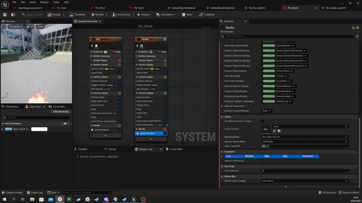
Task: Click the Selection panel filter icon
Action: click(x=357, y=37)
